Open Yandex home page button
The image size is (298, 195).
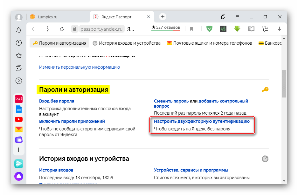pyautogui.click(x=48, y=29)
